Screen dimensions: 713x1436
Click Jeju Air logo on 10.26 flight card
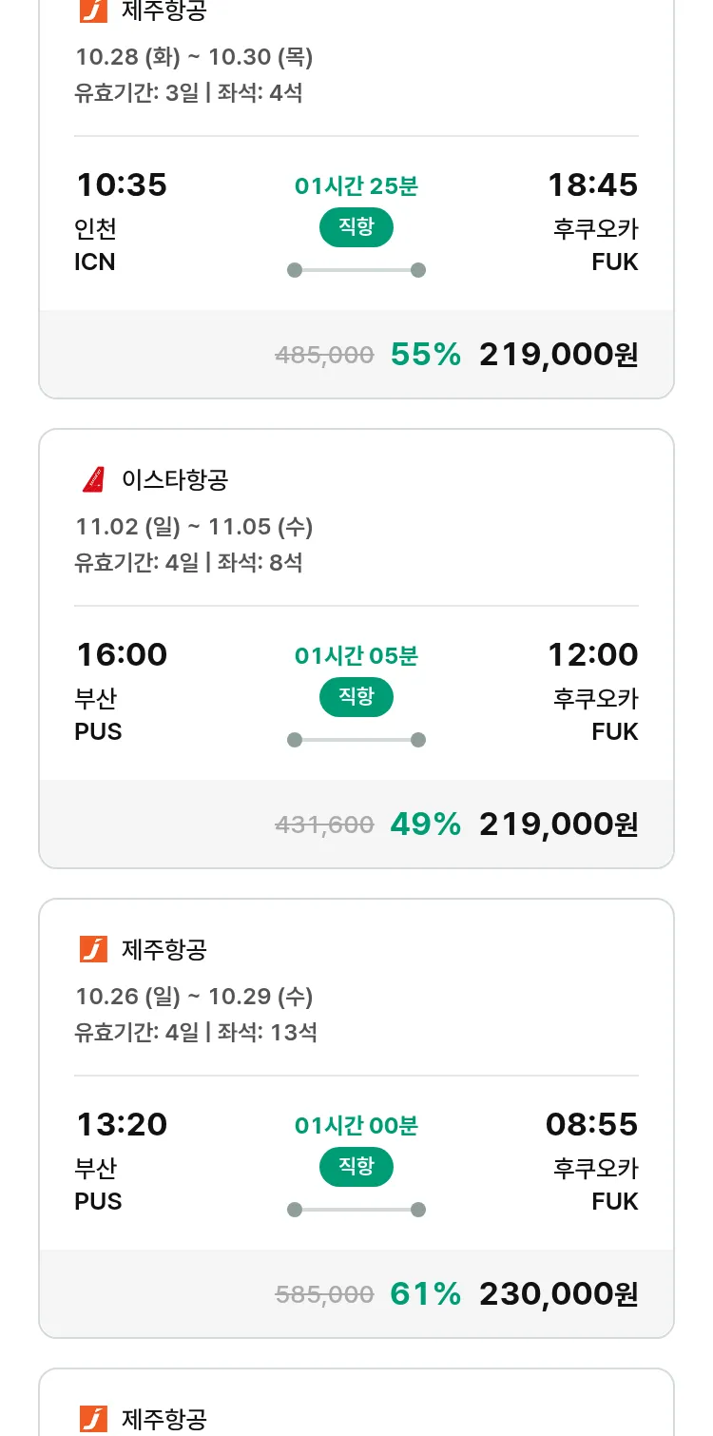pos(93,949)
